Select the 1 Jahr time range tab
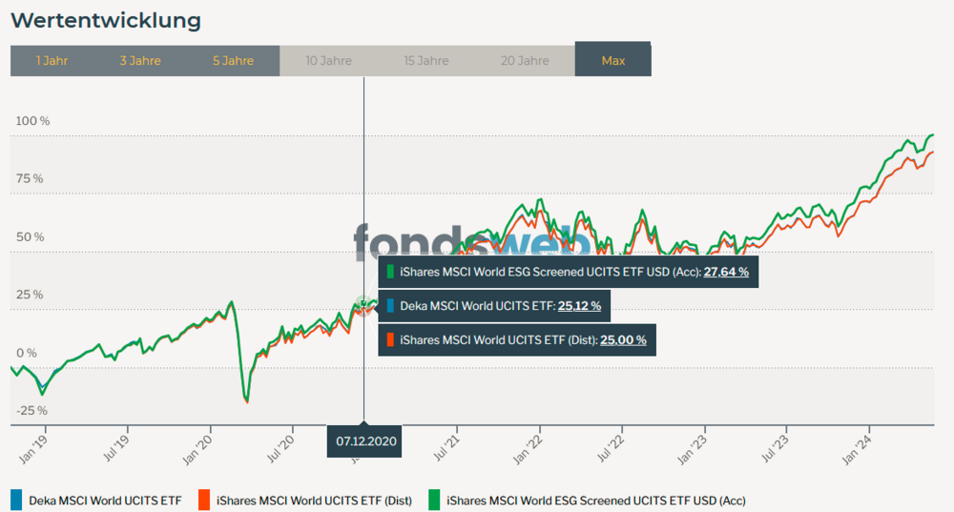Screen dimensions: 954x512 point(52,61)
